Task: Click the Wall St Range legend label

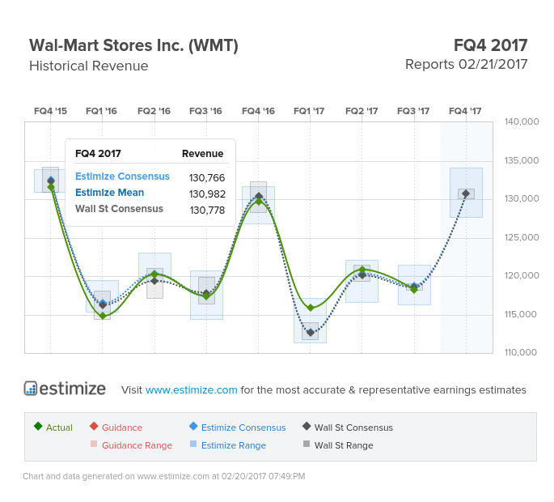Action: click(344, 445)
